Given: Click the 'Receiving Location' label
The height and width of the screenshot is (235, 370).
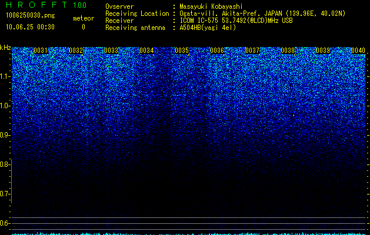Looking at the screenshot, I should click(x=137, y=14).
